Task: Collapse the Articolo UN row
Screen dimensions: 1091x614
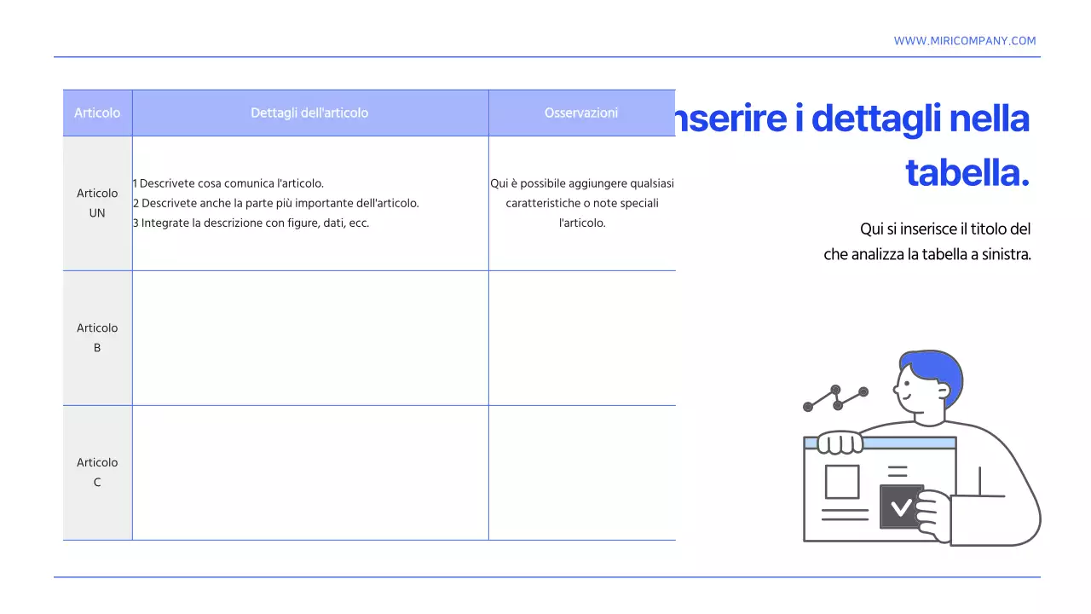Action: 97,203
